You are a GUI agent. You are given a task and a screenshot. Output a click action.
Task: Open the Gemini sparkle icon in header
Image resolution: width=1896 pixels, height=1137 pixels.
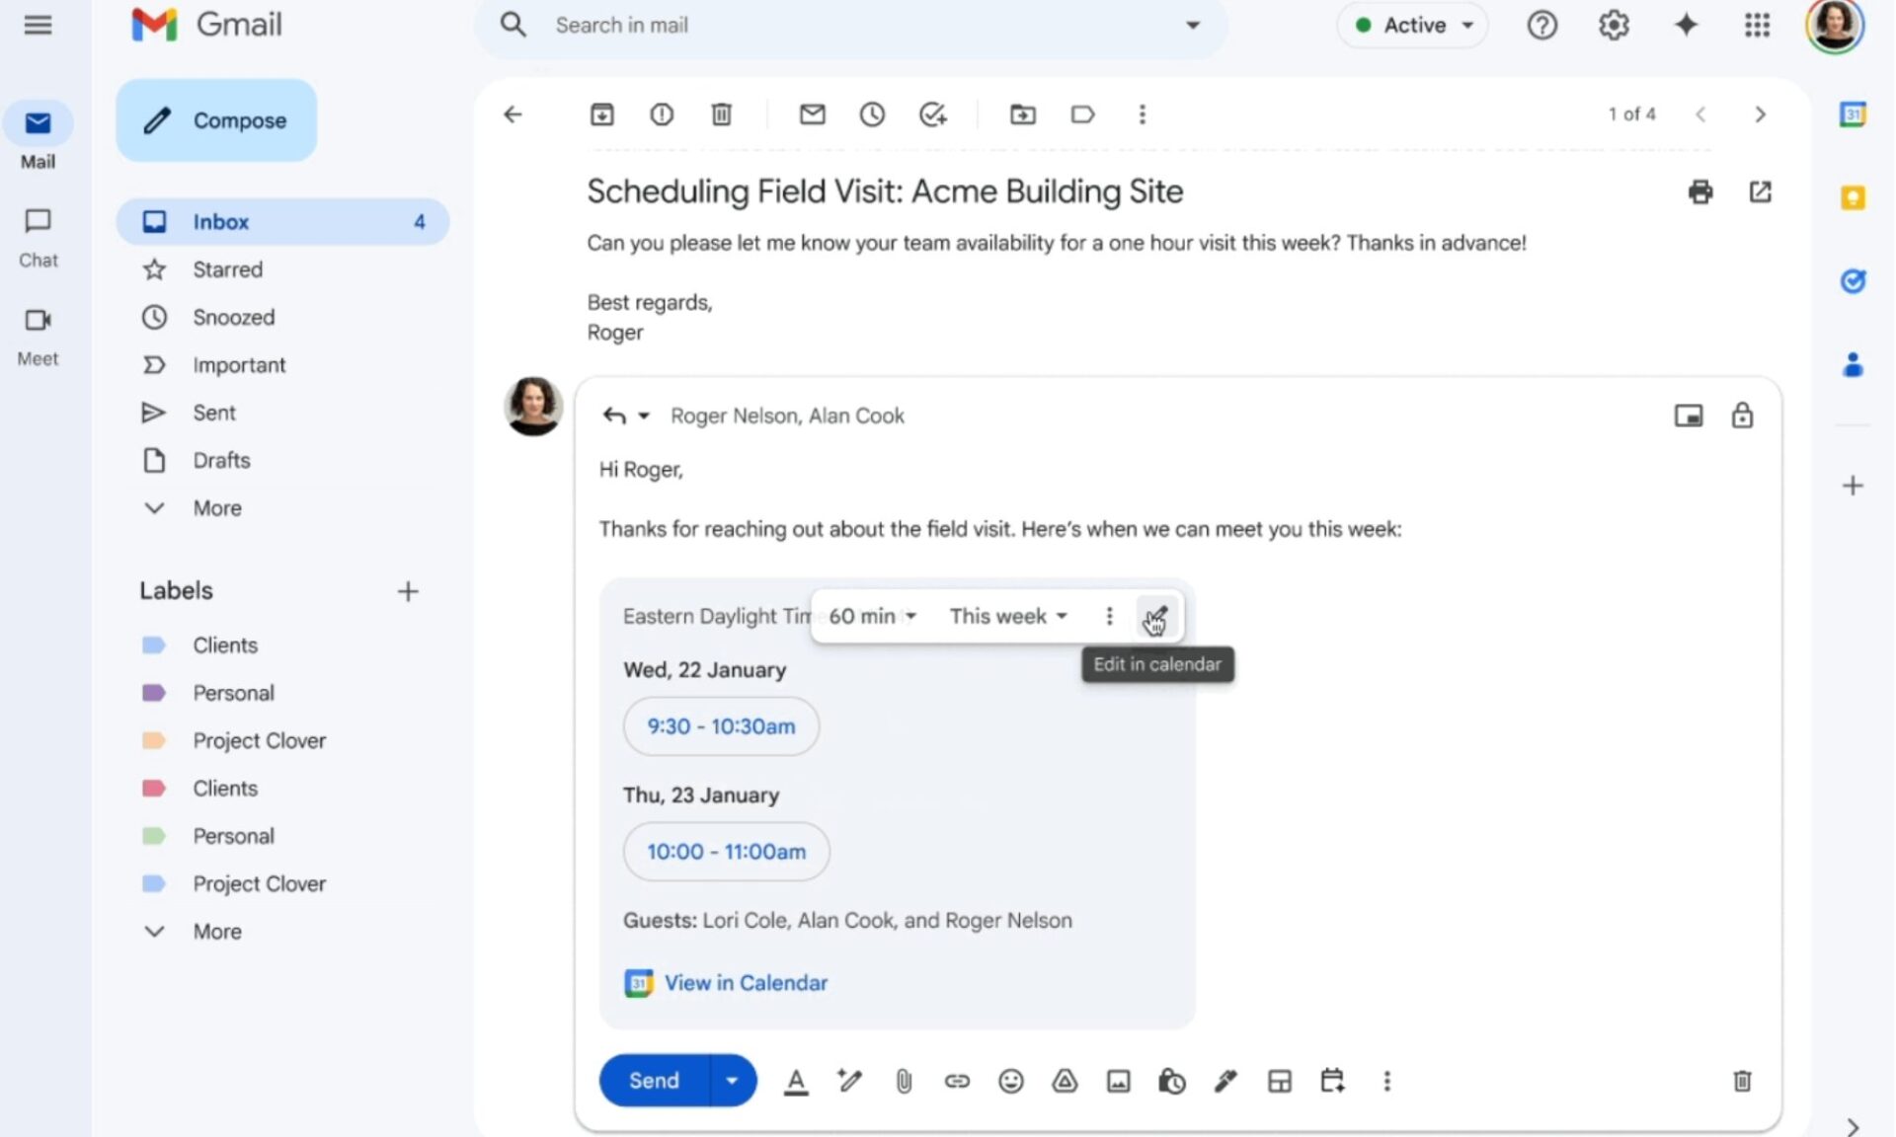pyautogui.click(x=1686, y=26)
